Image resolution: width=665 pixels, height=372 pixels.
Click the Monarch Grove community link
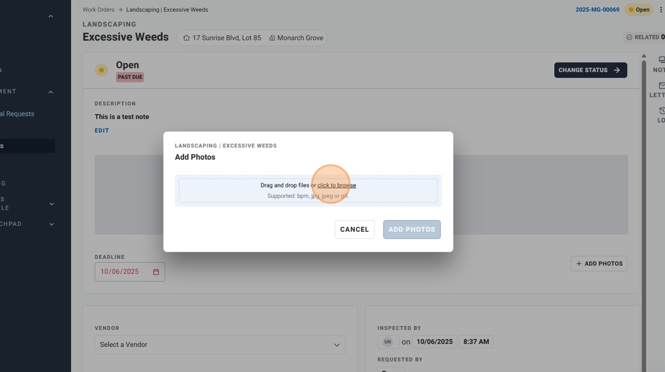pyautogui.click(x=300, y=38)
